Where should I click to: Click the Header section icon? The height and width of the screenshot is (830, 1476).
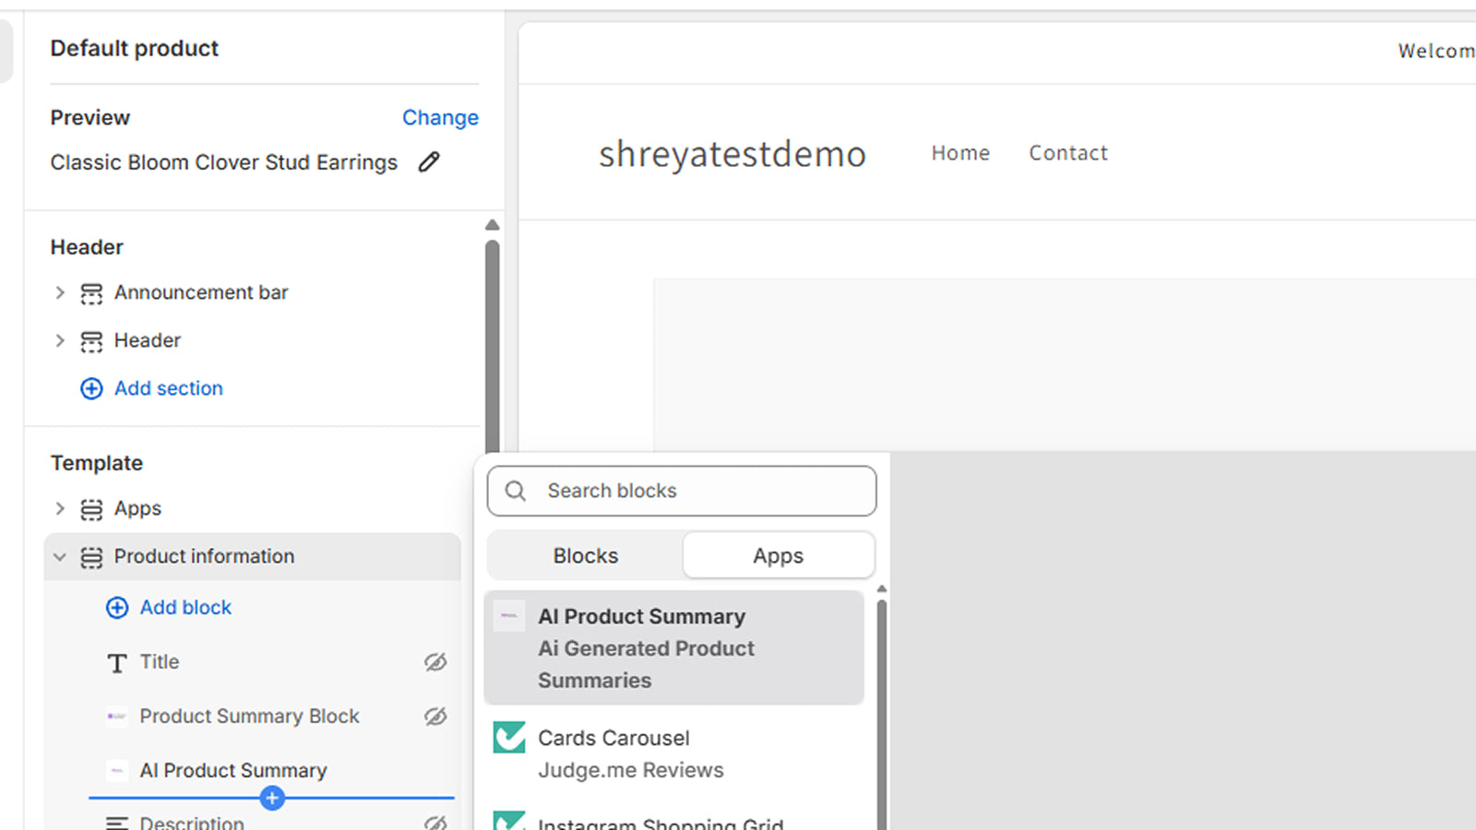91,340
